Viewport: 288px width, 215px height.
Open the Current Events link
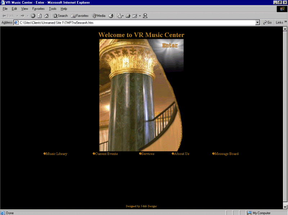106,154
